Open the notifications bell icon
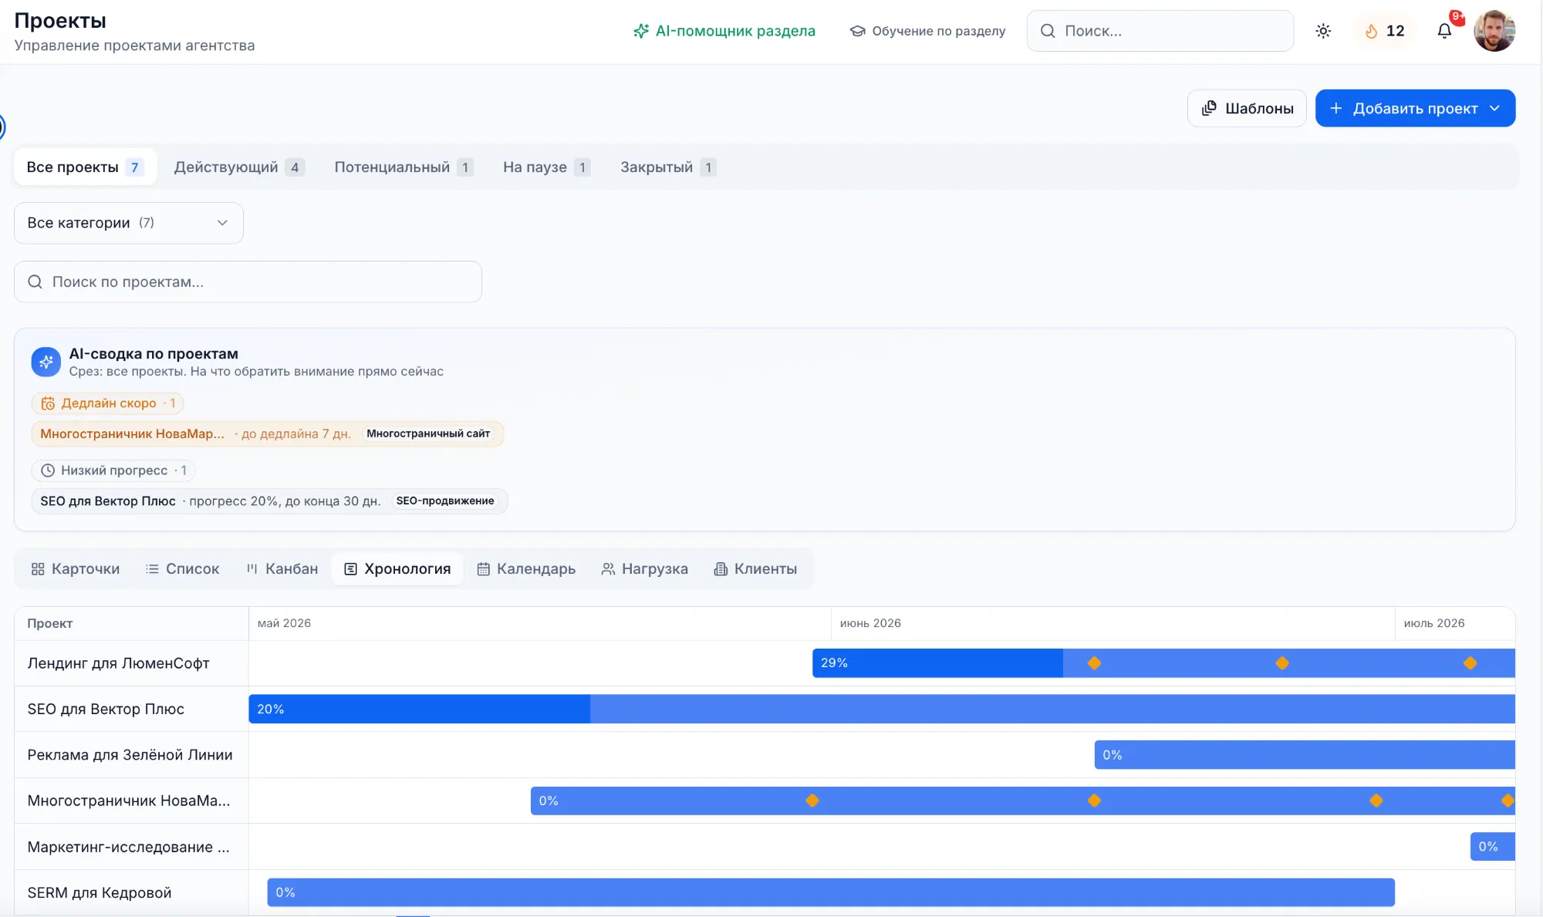The height and width of the screenshot is (917, 1543). (1444, 31)
